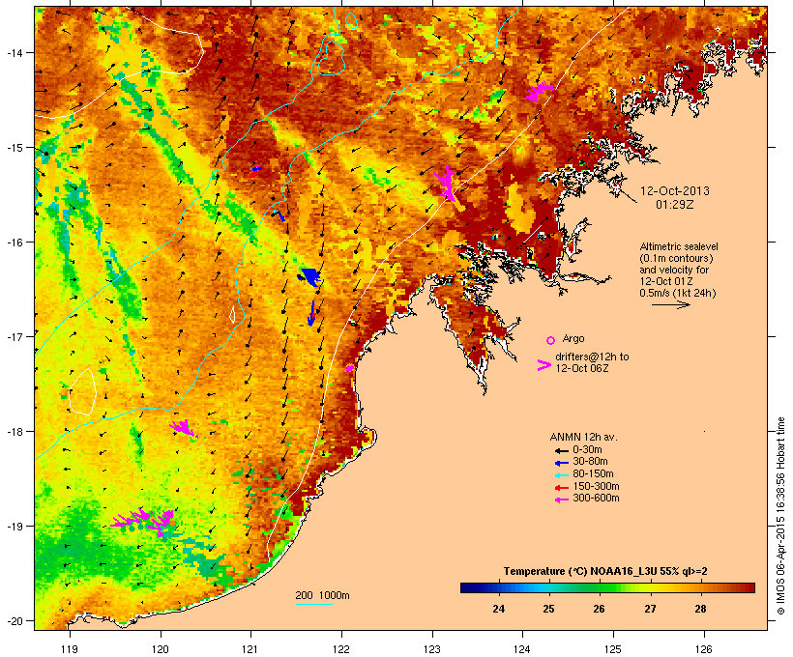Click the black 0-30m legend arrow
The height and width of the screenshot is (657, 793).
click(561, 450)
